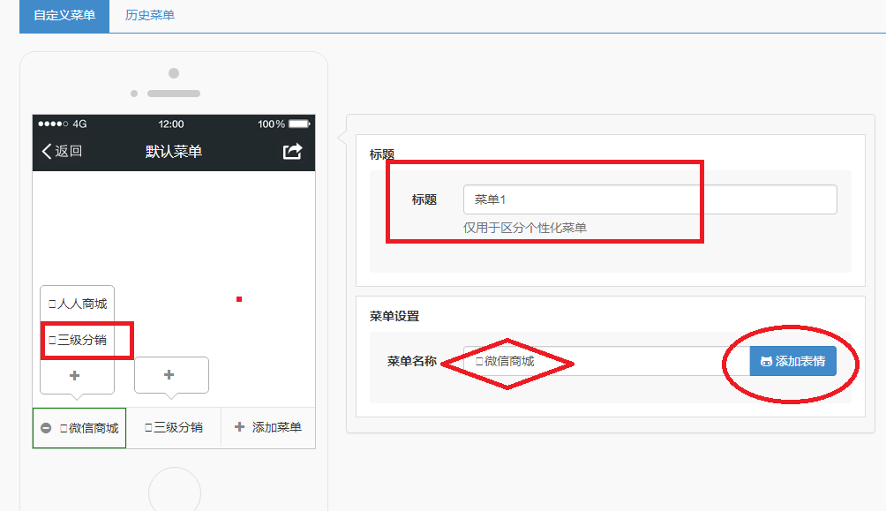886x511 pixels.
Task: Click the 返回 back arrow in phone preview
Action: coord(62,151)
